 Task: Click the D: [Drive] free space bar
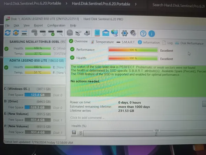[38, 107]
